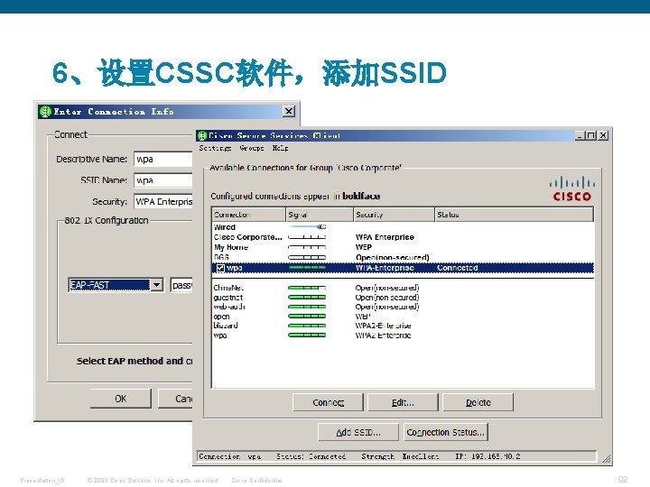Close the Enter Connection Info dialog
The image size is (650, 487).
pos(289,111)
